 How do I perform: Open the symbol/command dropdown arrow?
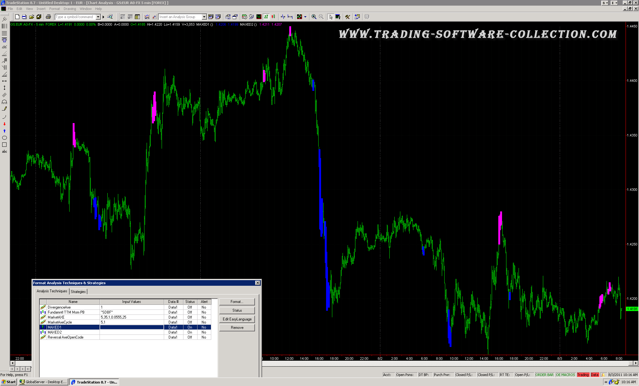(98, 17)
